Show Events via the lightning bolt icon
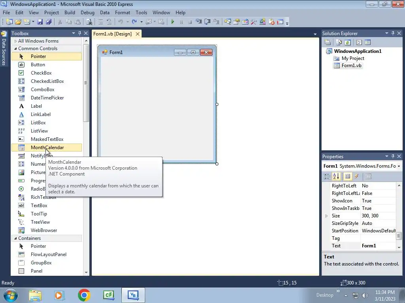The width and height of the screenshot is (405, 303). click(x=356, y=176)
